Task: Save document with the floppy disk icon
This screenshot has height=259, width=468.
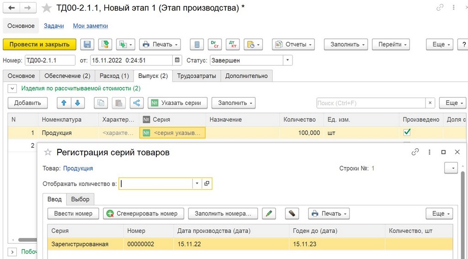Action: click(87, 44)
